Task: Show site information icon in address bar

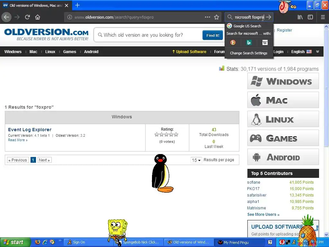Action: click(70, 17)
